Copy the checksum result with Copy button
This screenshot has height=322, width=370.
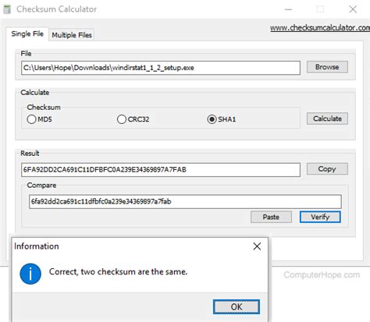click(327, 169)
